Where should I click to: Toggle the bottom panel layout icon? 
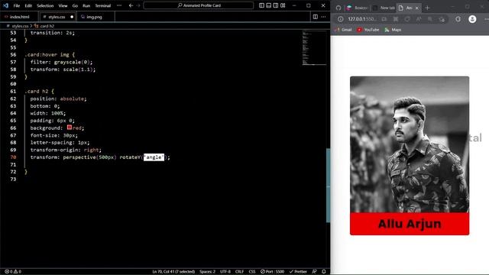pyautogui.click(x=268, y=5)
